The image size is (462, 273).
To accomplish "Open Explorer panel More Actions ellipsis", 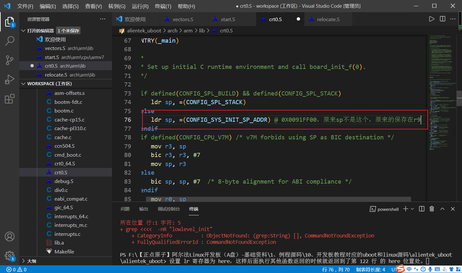I will pos(103,19).
